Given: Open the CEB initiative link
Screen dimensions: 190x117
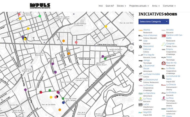Looking at the screenshot, I should click(145, 41).
